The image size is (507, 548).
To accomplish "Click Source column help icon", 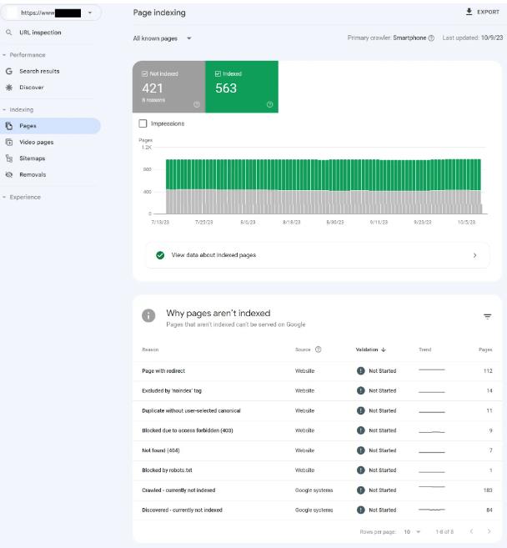I will (318, 349).
